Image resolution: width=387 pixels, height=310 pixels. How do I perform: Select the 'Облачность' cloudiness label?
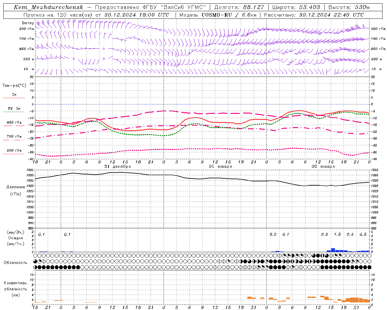[x=15, y=263]
